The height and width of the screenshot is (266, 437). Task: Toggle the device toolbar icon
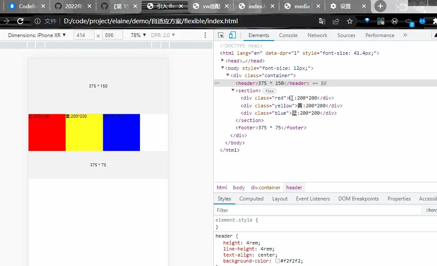[x=232, y=35]
